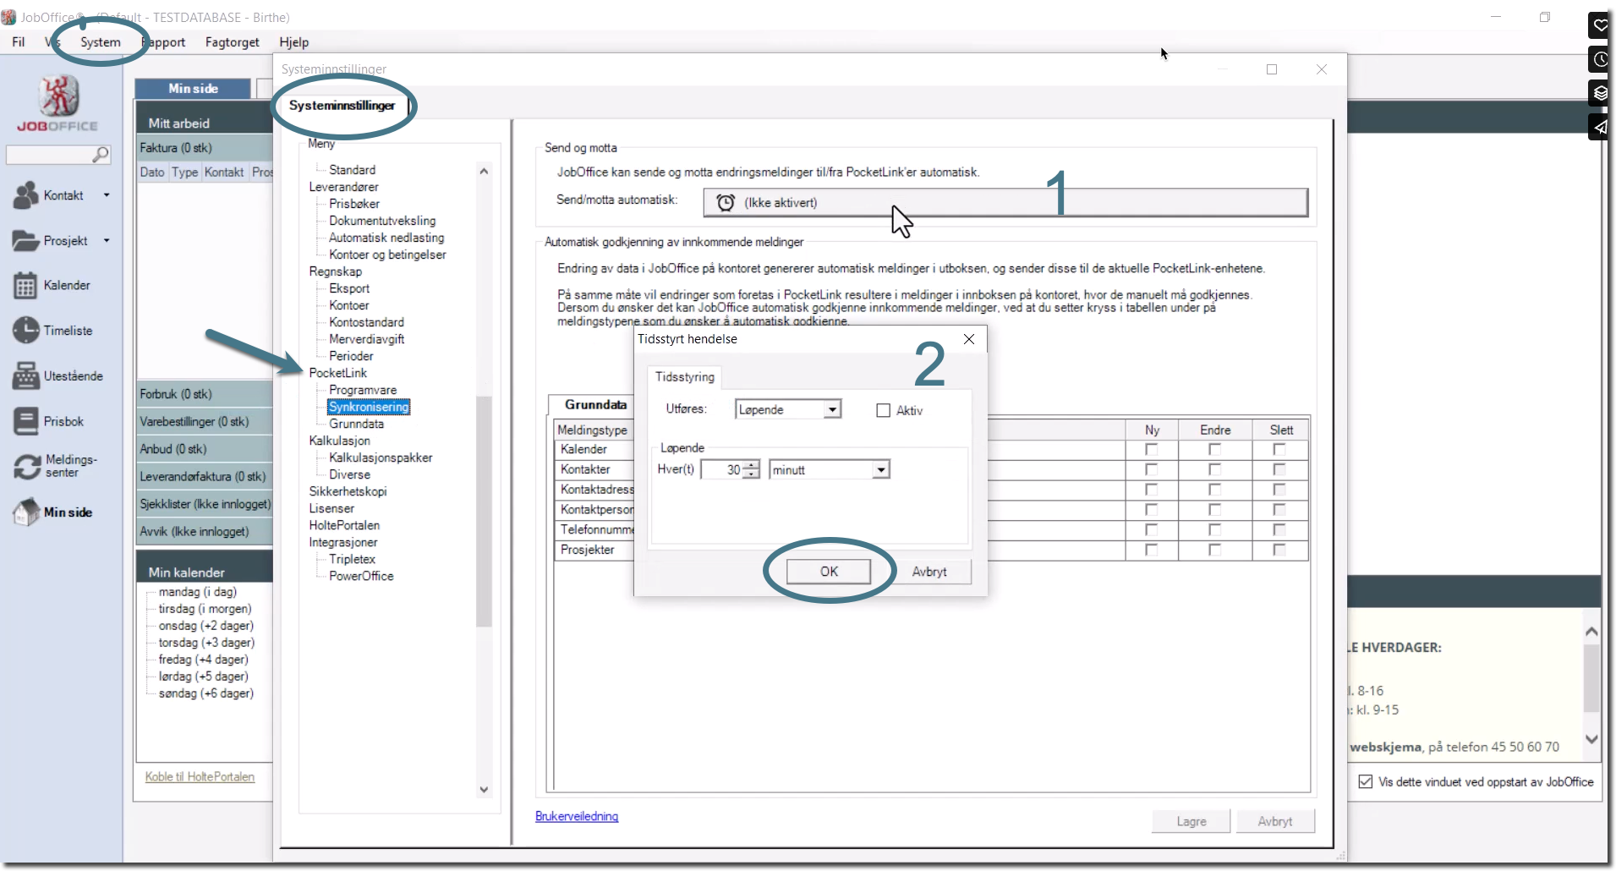Viewport: 1616px width, 871px height.
Task: Click the Send/motta automatisk (Ikke aktivert) button
Action: [1005, 203]
